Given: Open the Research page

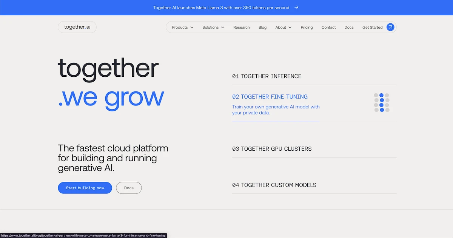Looking at the screenshot, I should tap(241, 27).
